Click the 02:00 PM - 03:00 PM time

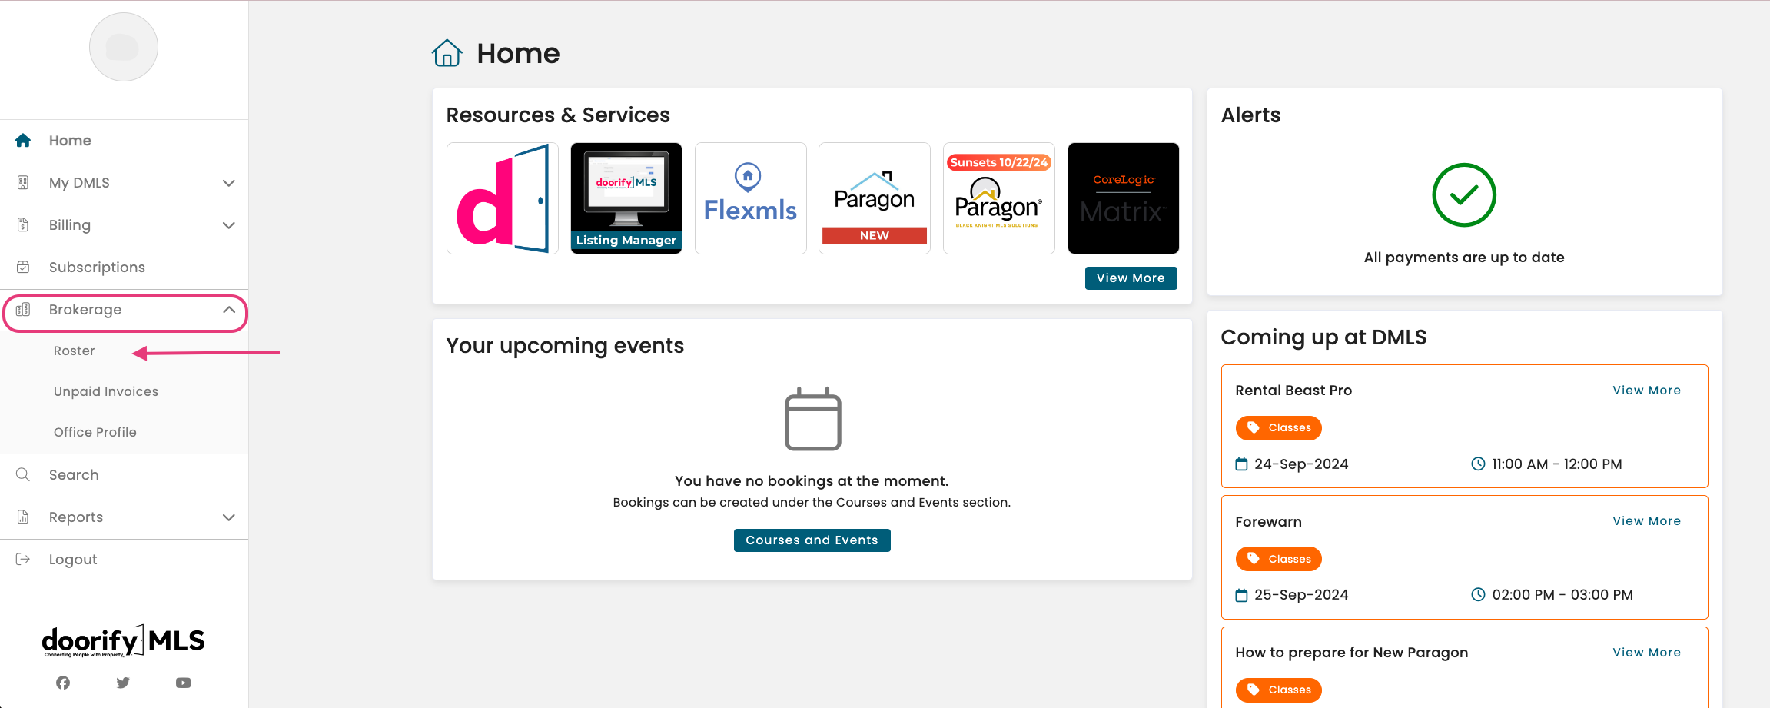point(1562,595)
